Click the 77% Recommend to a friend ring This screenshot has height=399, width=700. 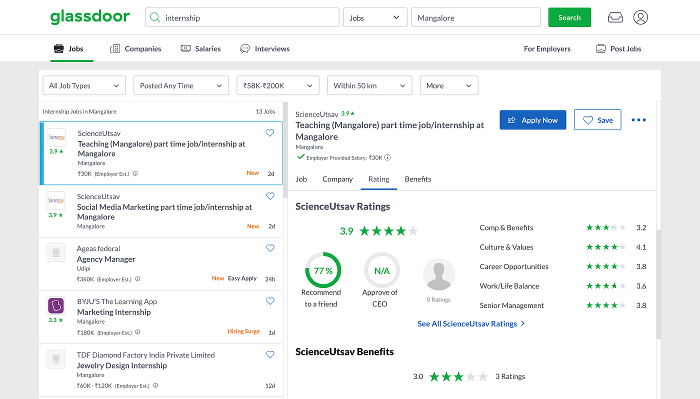pyautogui.click(x=323, y=270)
